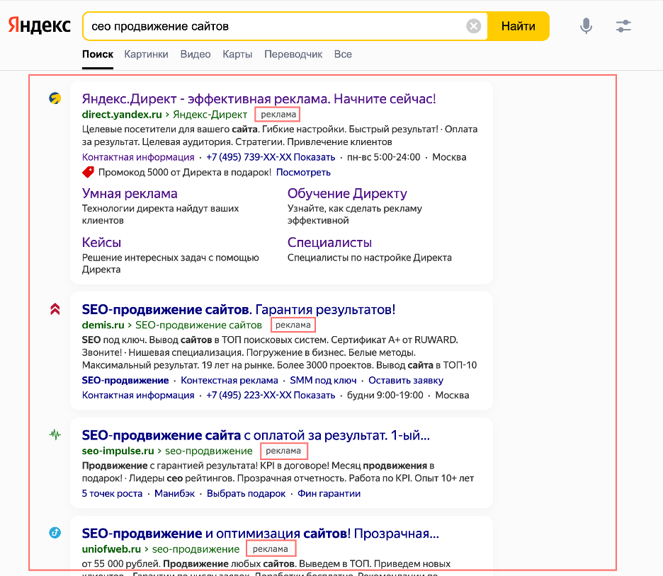The width and height of the screenshot is (663, 576).
Task: Open the Кейсы sitelink
Action: 101,242
